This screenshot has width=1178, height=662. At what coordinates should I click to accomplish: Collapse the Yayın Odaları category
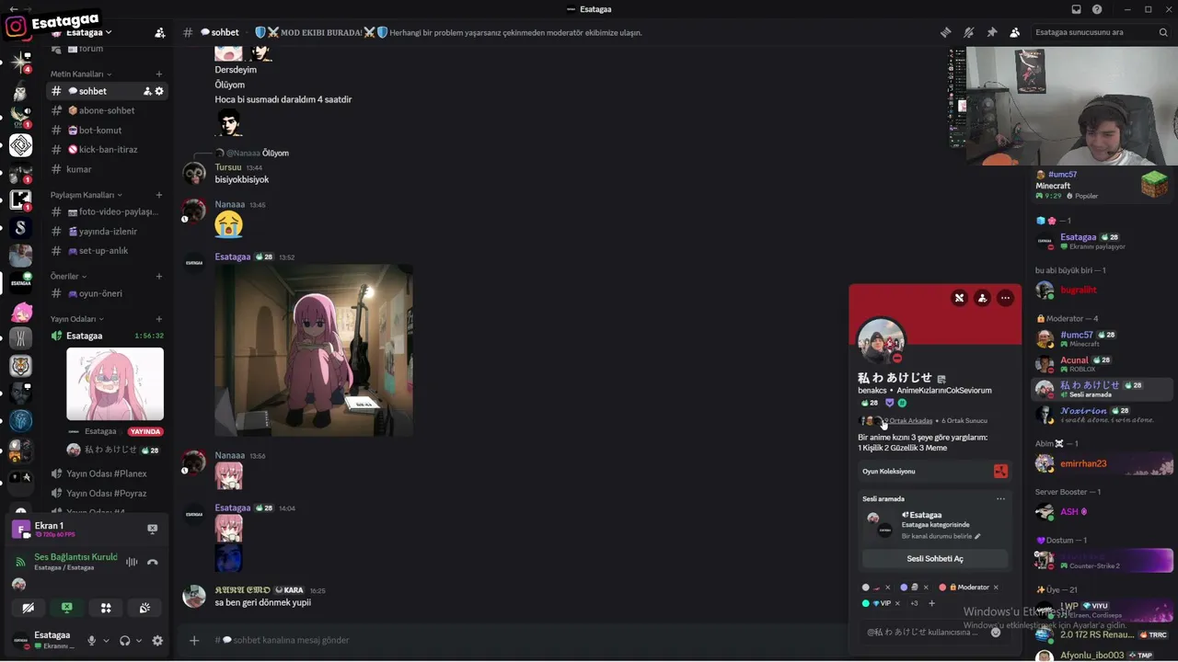coord(76,319)
